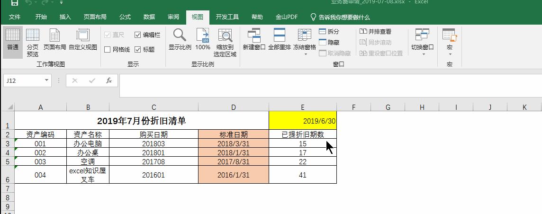Click inside the formula bar input
542x214 pixels.
tap(330, 86)
